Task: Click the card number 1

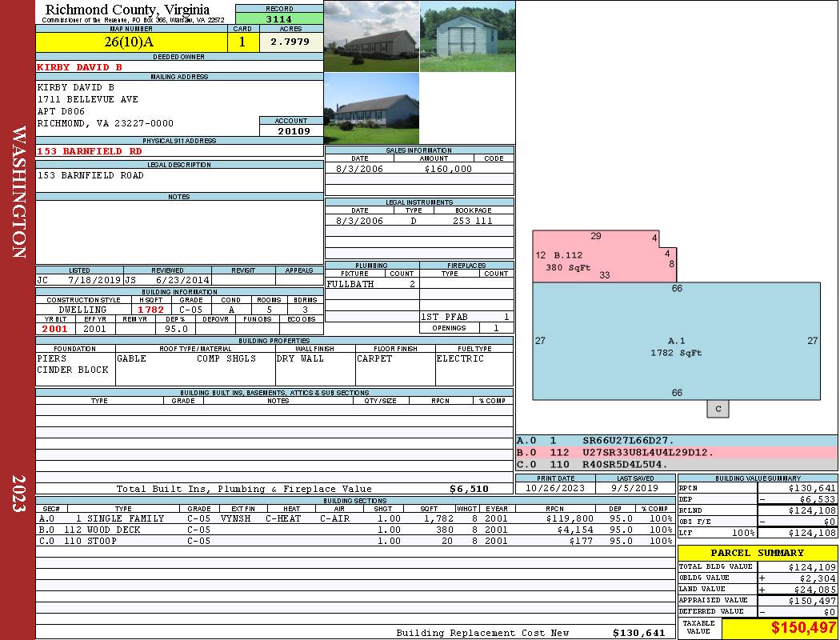Action: [x=242, y=42]
